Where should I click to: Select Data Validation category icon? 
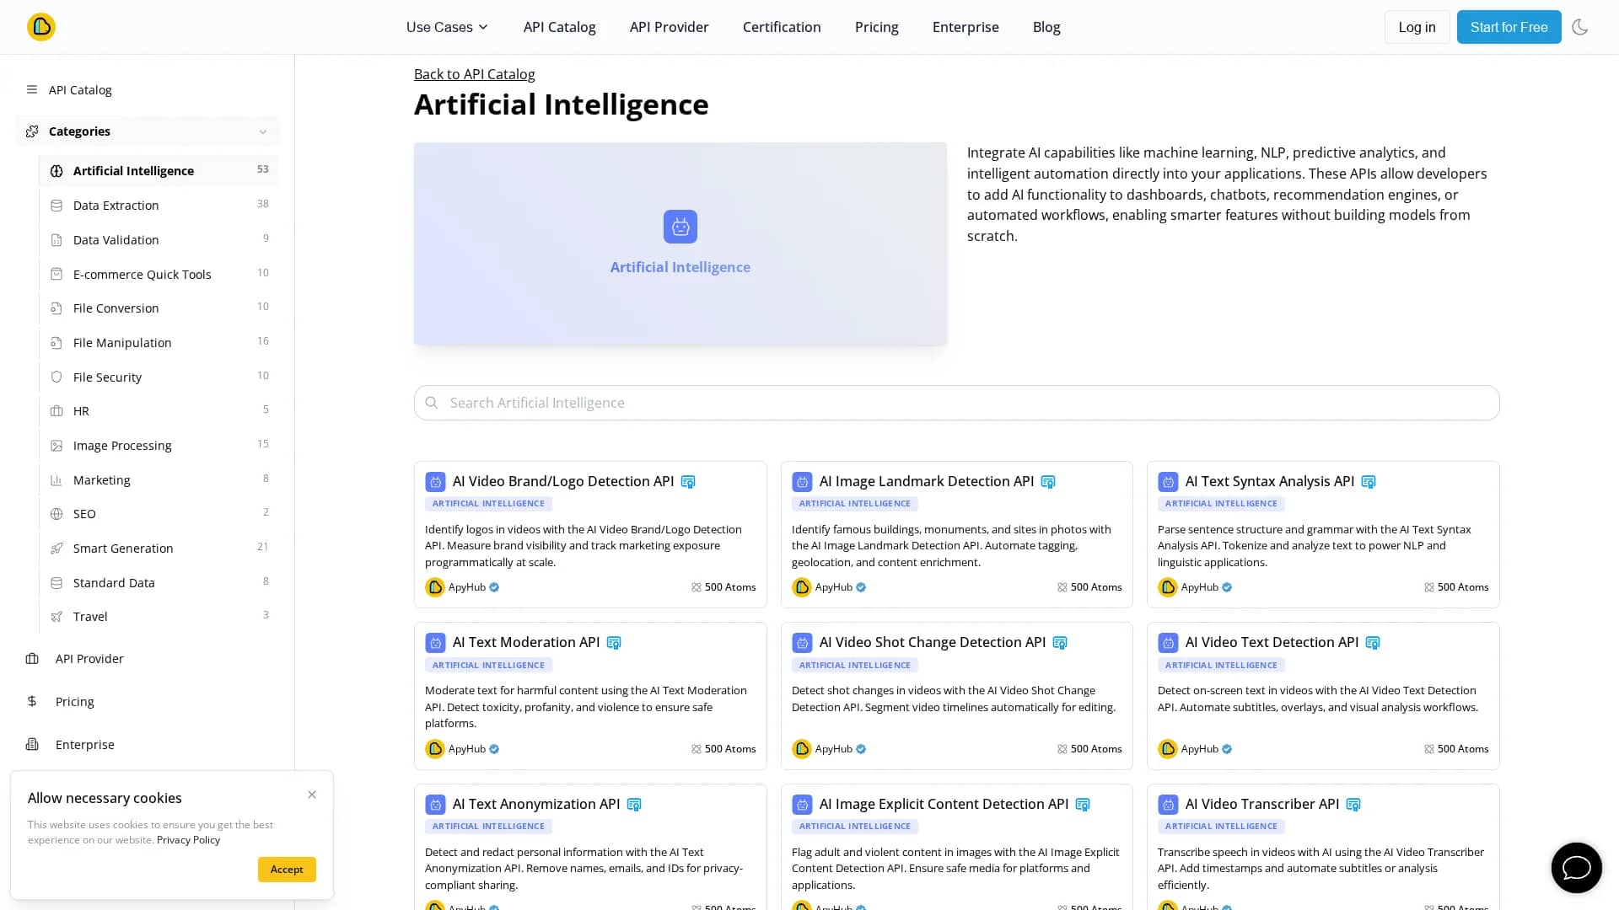(x=56, y=240)
